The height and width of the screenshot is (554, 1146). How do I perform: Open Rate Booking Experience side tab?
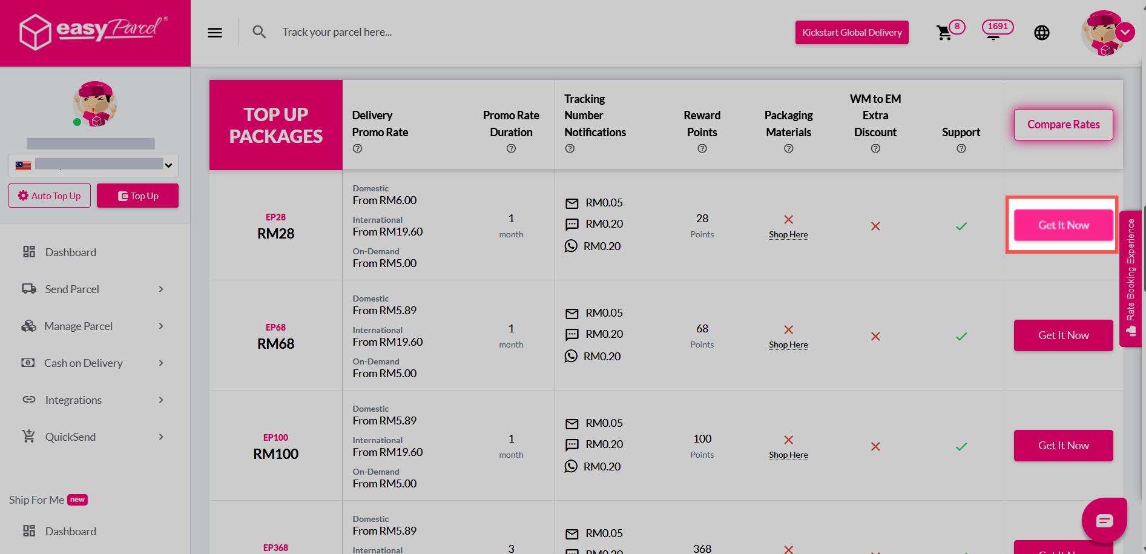click(x=1130, y=279)
